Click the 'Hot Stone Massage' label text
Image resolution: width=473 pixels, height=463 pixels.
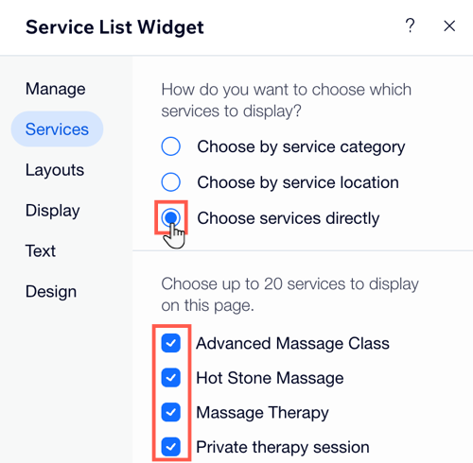pos(270,378)
